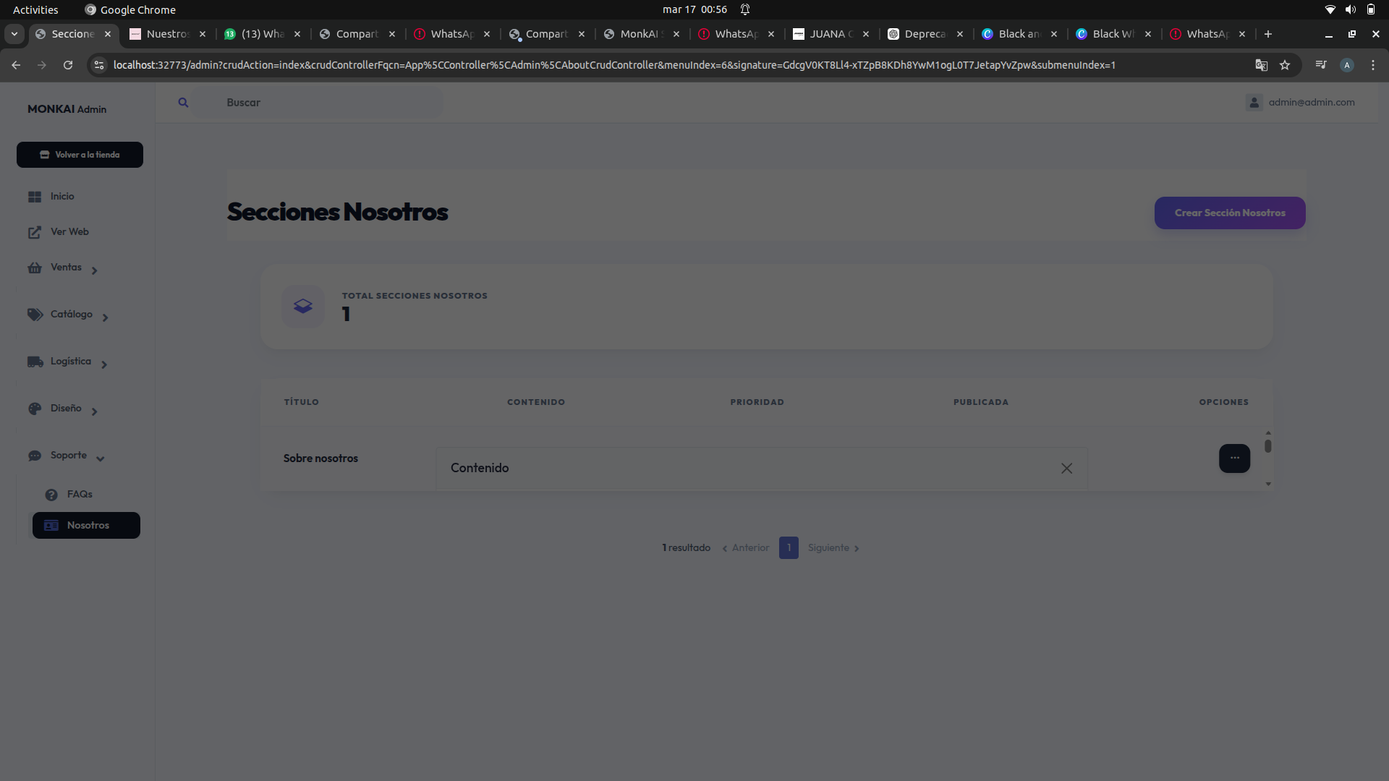Open the admin@admin.com user menu
Screen dimensions: 1389x781
pos(1301,103)
